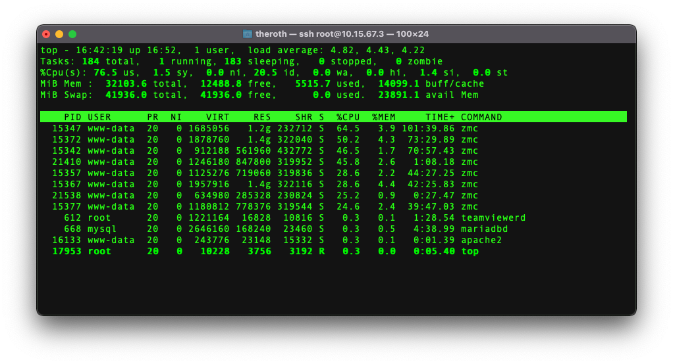This screenshot has width=673, height=364.
Task: Click the '184 total' tasks count
Action: point(108,61)
